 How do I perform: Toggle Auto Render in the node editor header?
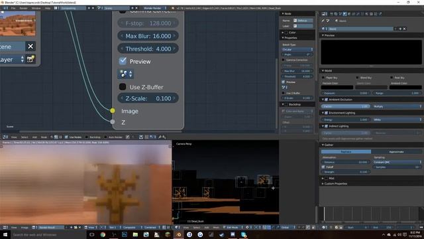tap(105, 137)
